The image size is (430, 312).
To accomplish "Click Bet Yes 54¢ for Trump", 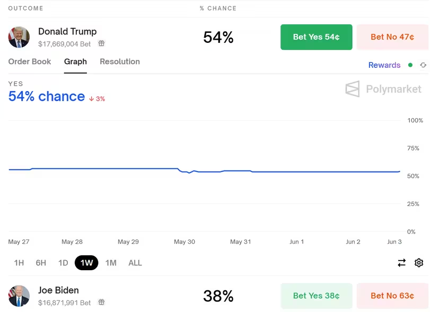I will (316, 37).
